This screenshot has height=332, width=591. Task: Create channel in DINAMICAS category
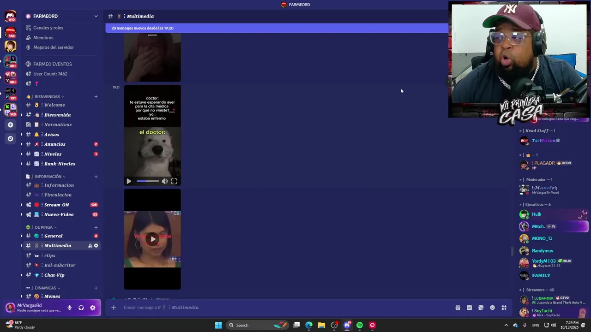[x=96, y=288]
